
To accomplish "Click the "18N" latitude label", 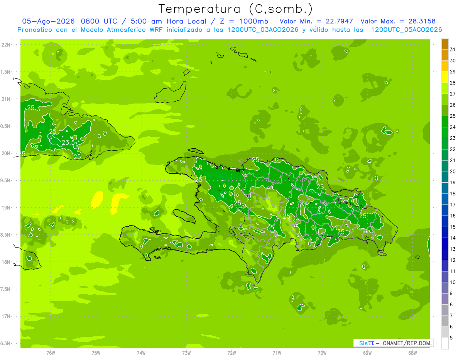I will tap(6, 262).
